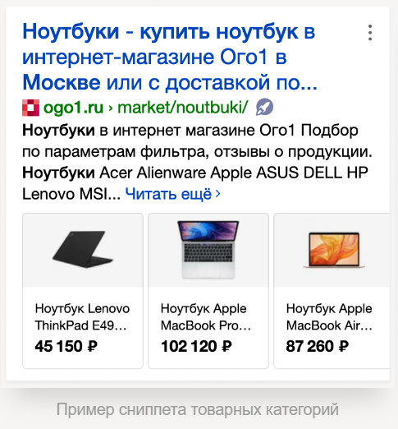Open the Lenovo ThinkPad laptop image
This screenshot has width=398, height=429.
[83, 250]
